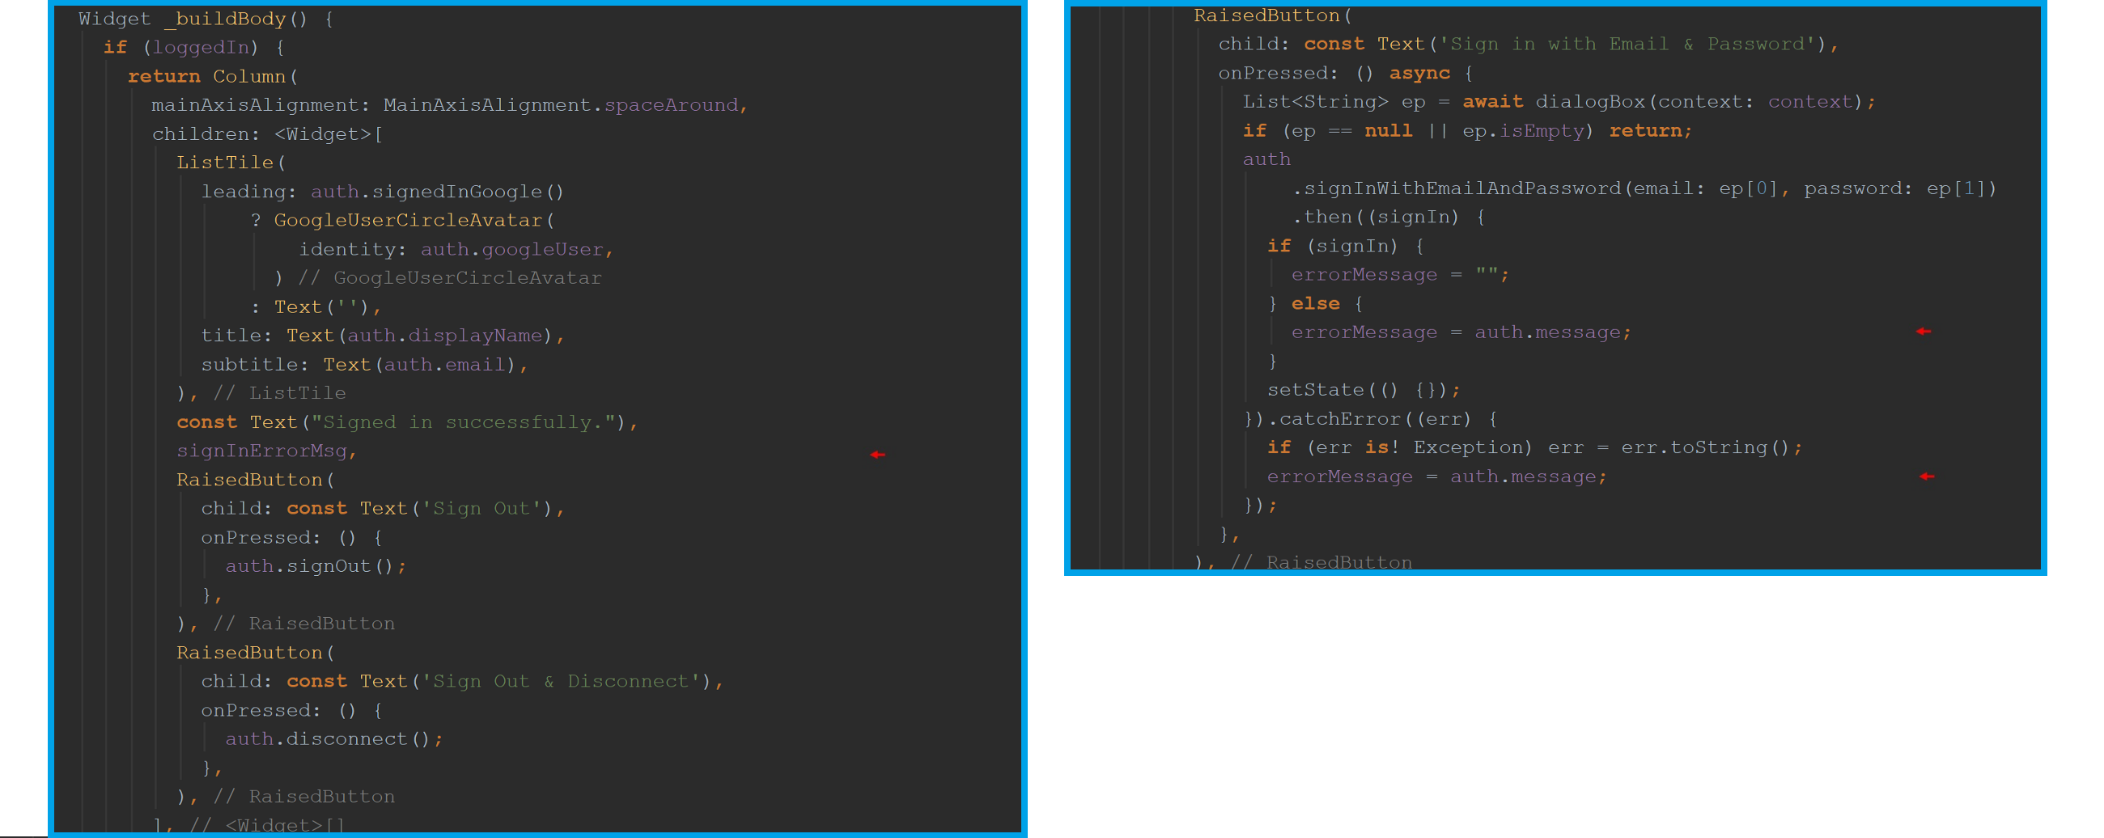Click the 'ListTile(' constructor line

pos(231,163)
